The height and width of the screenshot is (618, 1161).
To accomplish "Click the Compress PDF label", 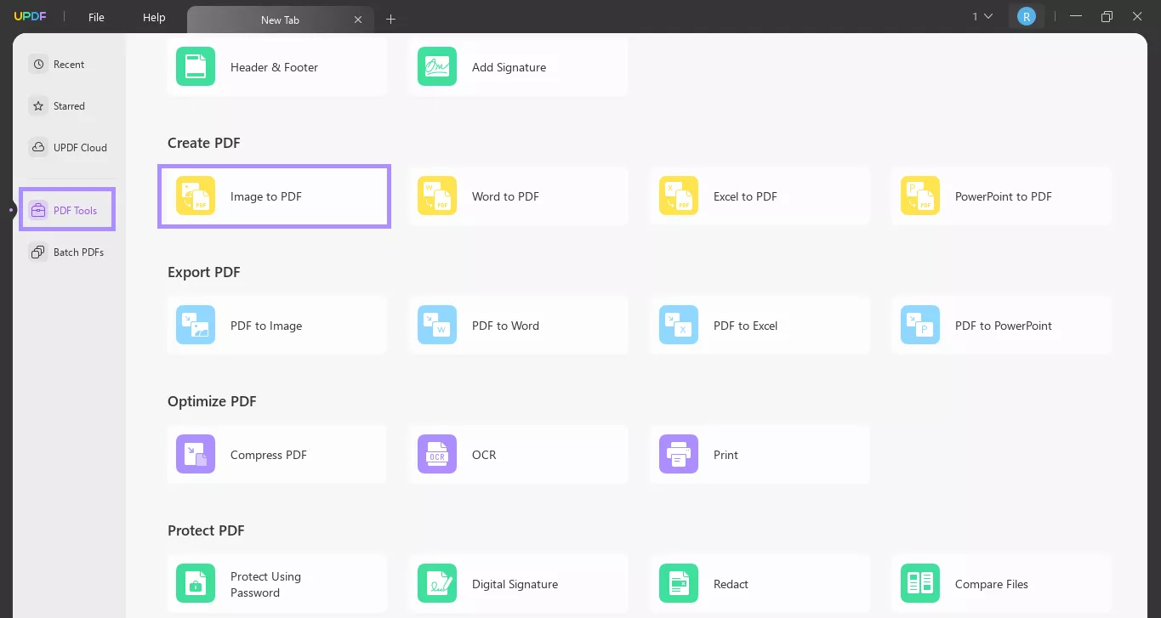I will pyautogui.click(x=269, y=455).
